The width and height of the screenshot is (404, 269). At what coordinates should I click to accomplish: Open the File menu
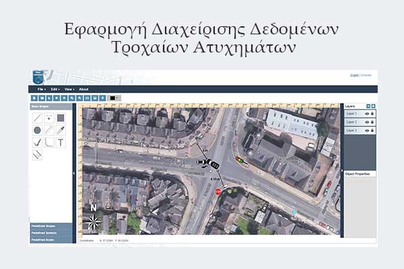[x=42, y=89]
